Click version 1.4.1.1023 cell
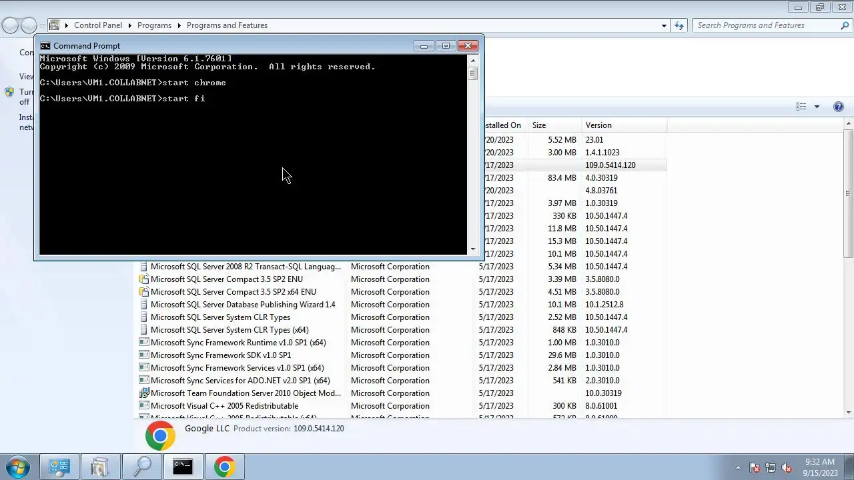The height and width of the screenshot is (480, 854). pos(602,153)
